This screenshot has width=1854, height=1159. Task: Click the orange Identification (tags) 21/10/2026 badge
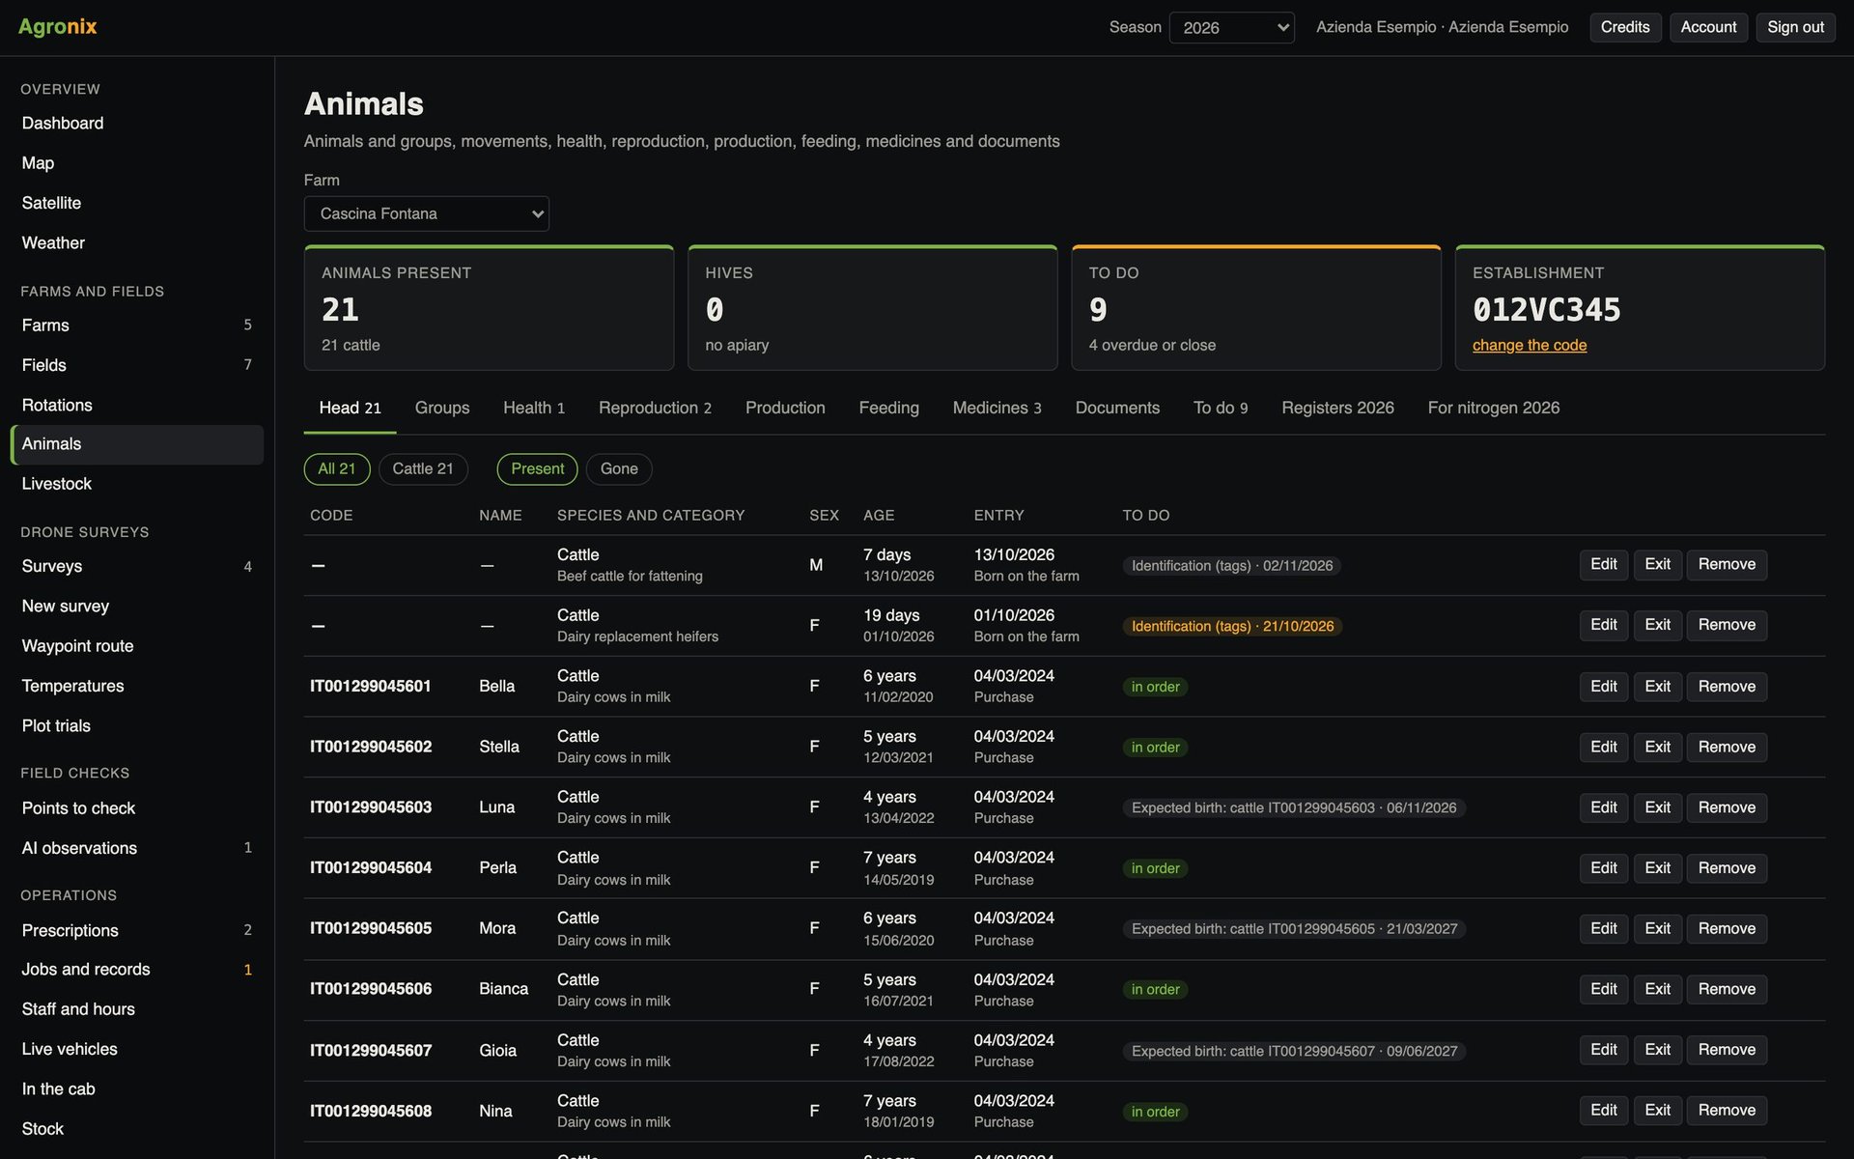coord(1232,626)
